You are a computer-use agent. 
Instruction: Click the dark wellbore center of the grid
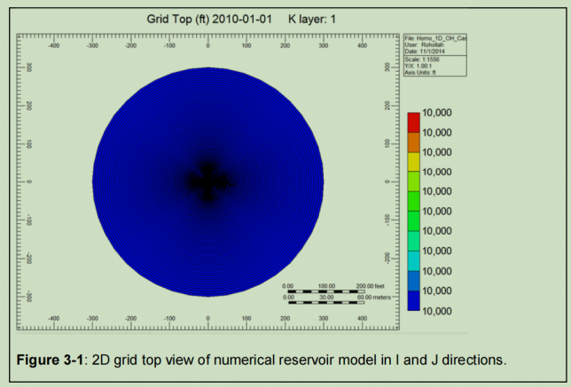coord(207,181)
